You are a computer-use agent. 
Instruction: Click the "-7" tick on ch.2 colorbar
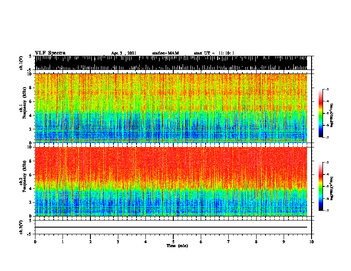click(x=327, y=210)
